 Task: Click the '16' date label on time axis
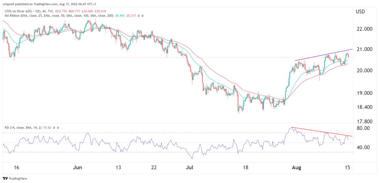click(17, 167)
